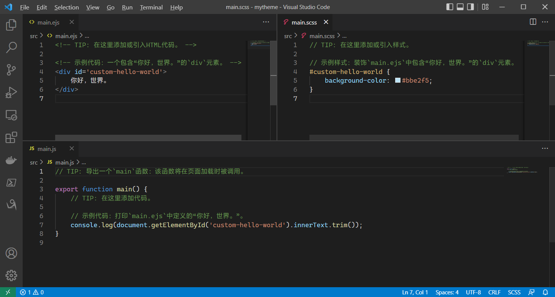
Task: Open more actions for main.js editor group
Action: 545,148
